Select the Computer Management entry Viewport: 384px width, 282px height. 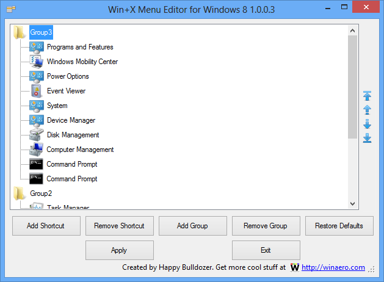click(80, 150)
